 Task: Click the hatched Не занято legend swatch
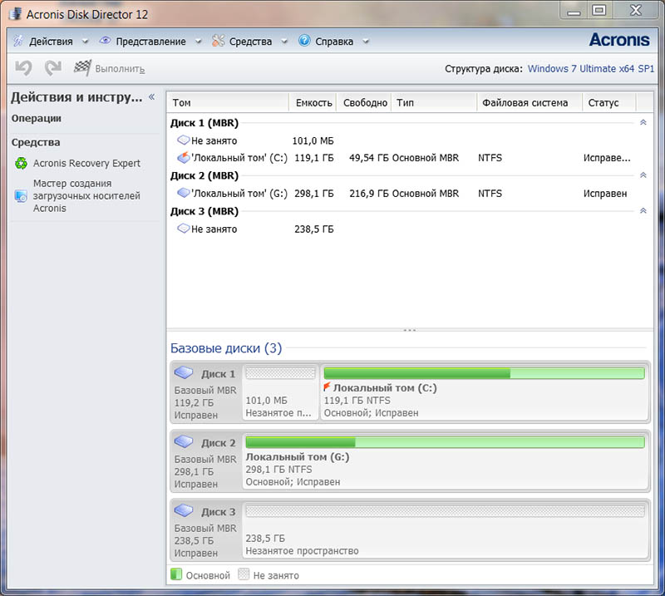(x=244, y=574)
